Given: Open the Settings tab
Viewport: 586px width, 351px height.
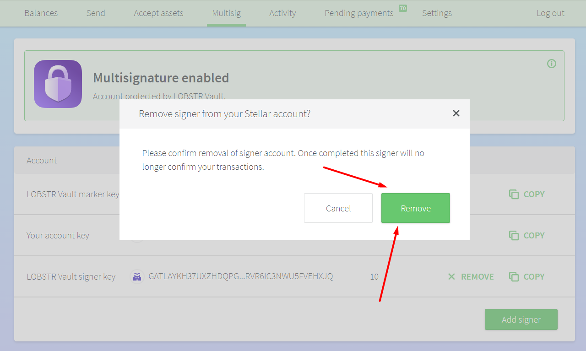Looking at the screenshot, I should tap(437, 13).
